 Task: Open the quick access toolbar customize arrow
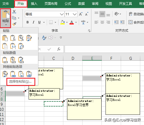tap(61, 38)
